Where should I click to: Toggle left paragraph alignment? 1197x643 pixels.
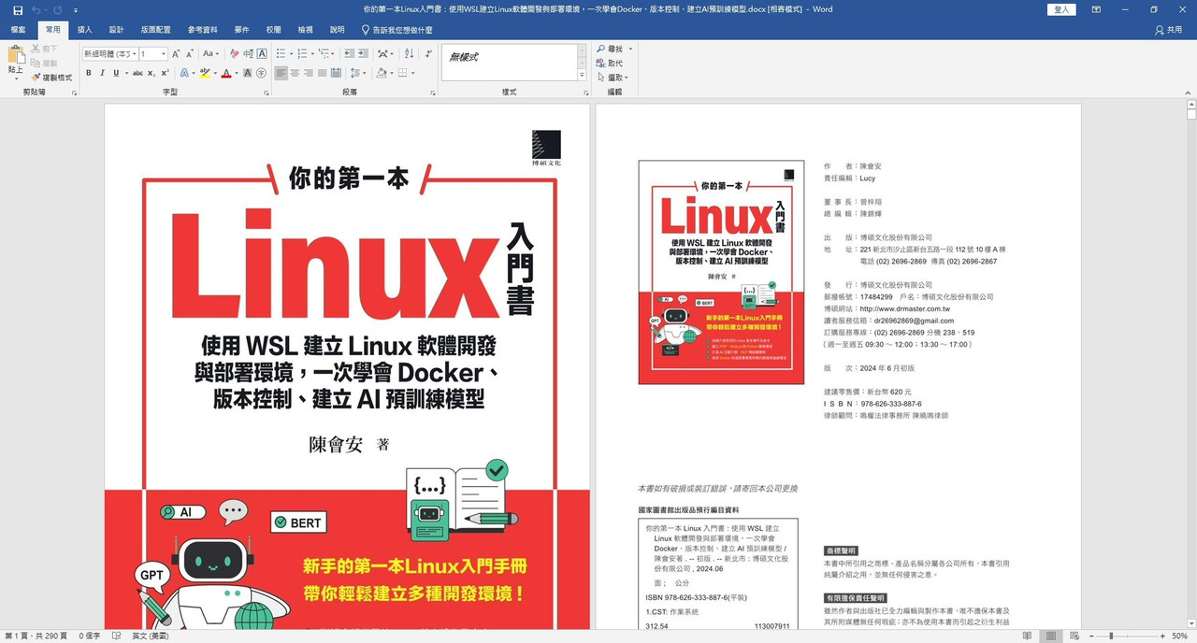[x=281, y=73]
